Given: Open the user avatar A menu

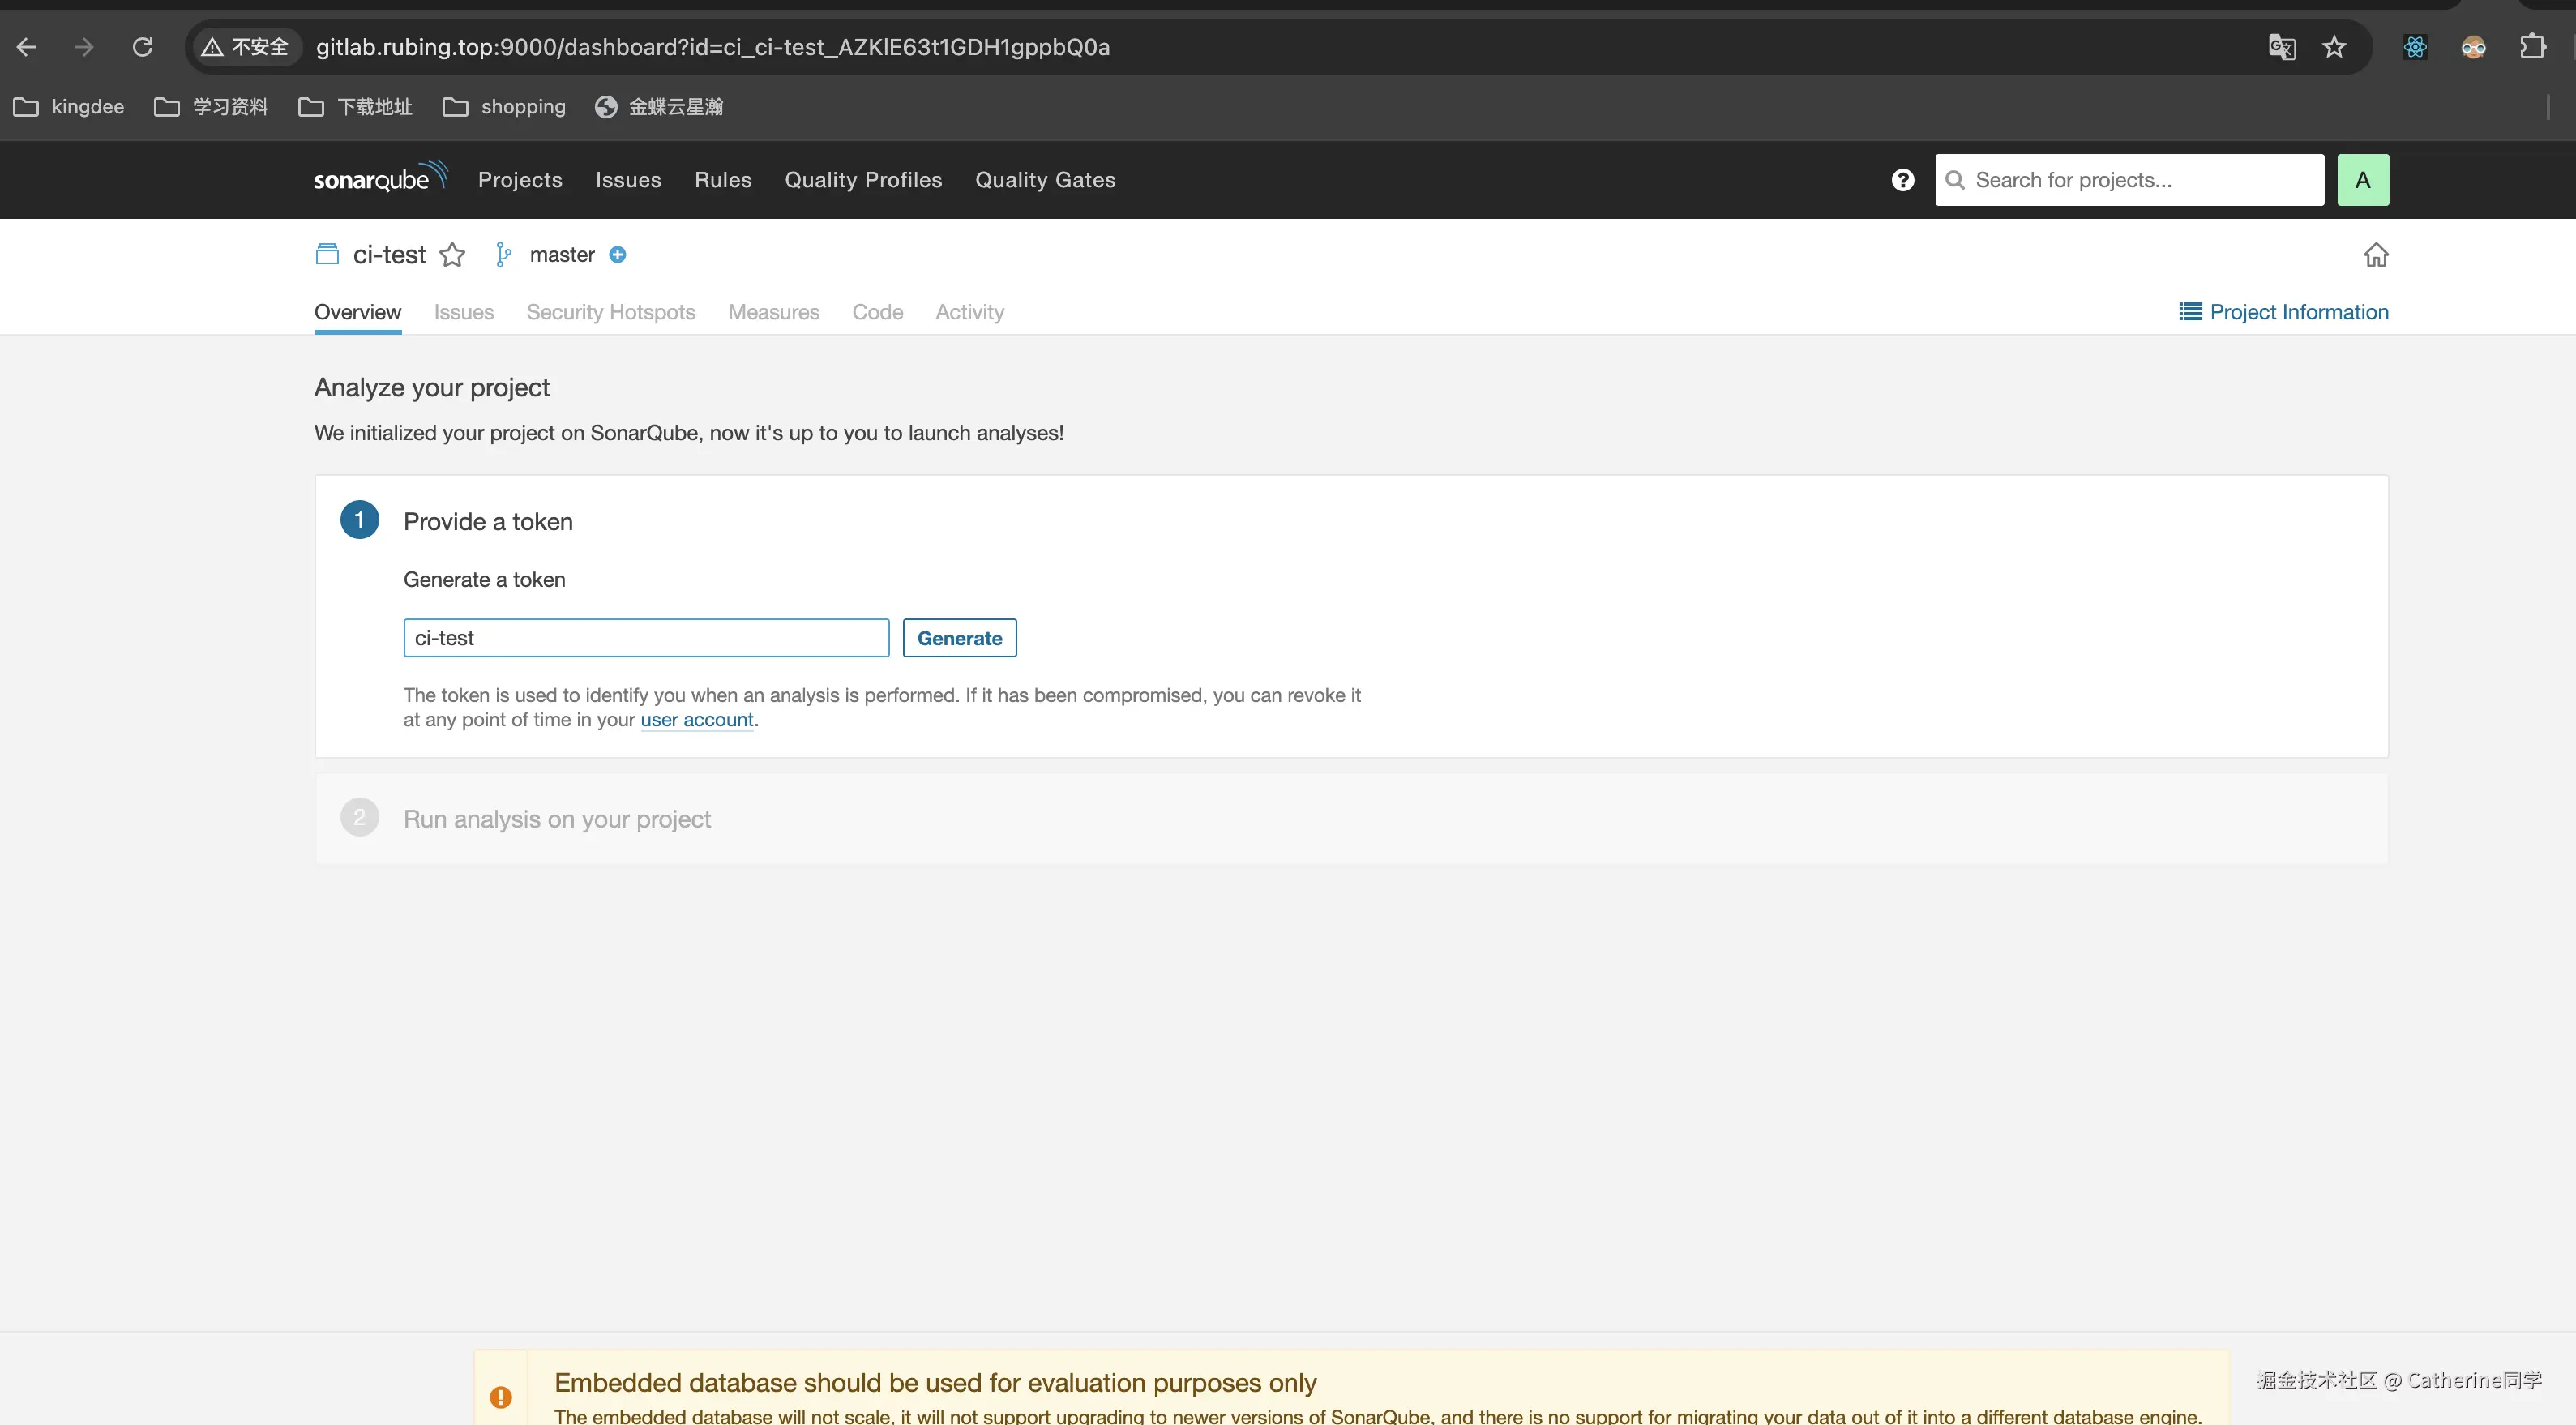Looking at the screenshot, I should (x=2362, y=180).
